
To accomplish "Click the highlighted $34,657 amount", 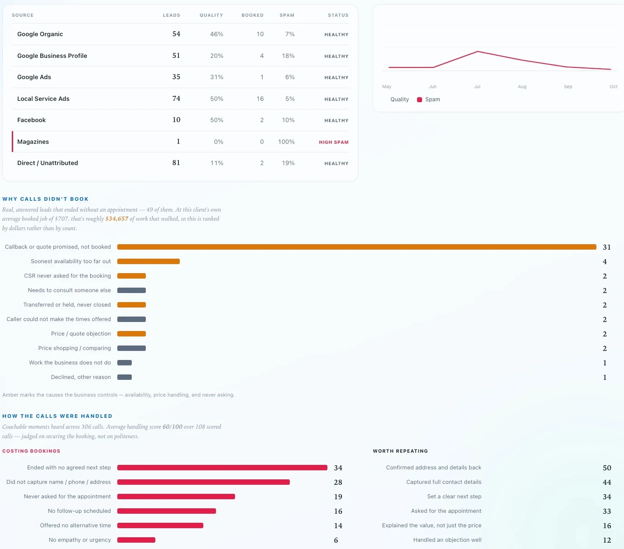I will click(117, 219).
